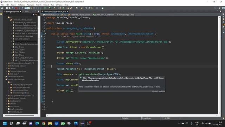Open the Window menu
225x127 pixels.
(x=59, y=5)
